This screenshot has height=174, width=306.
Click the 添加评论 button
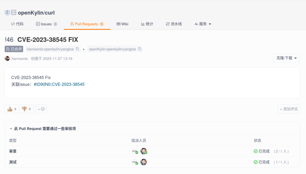pos(289,109)
